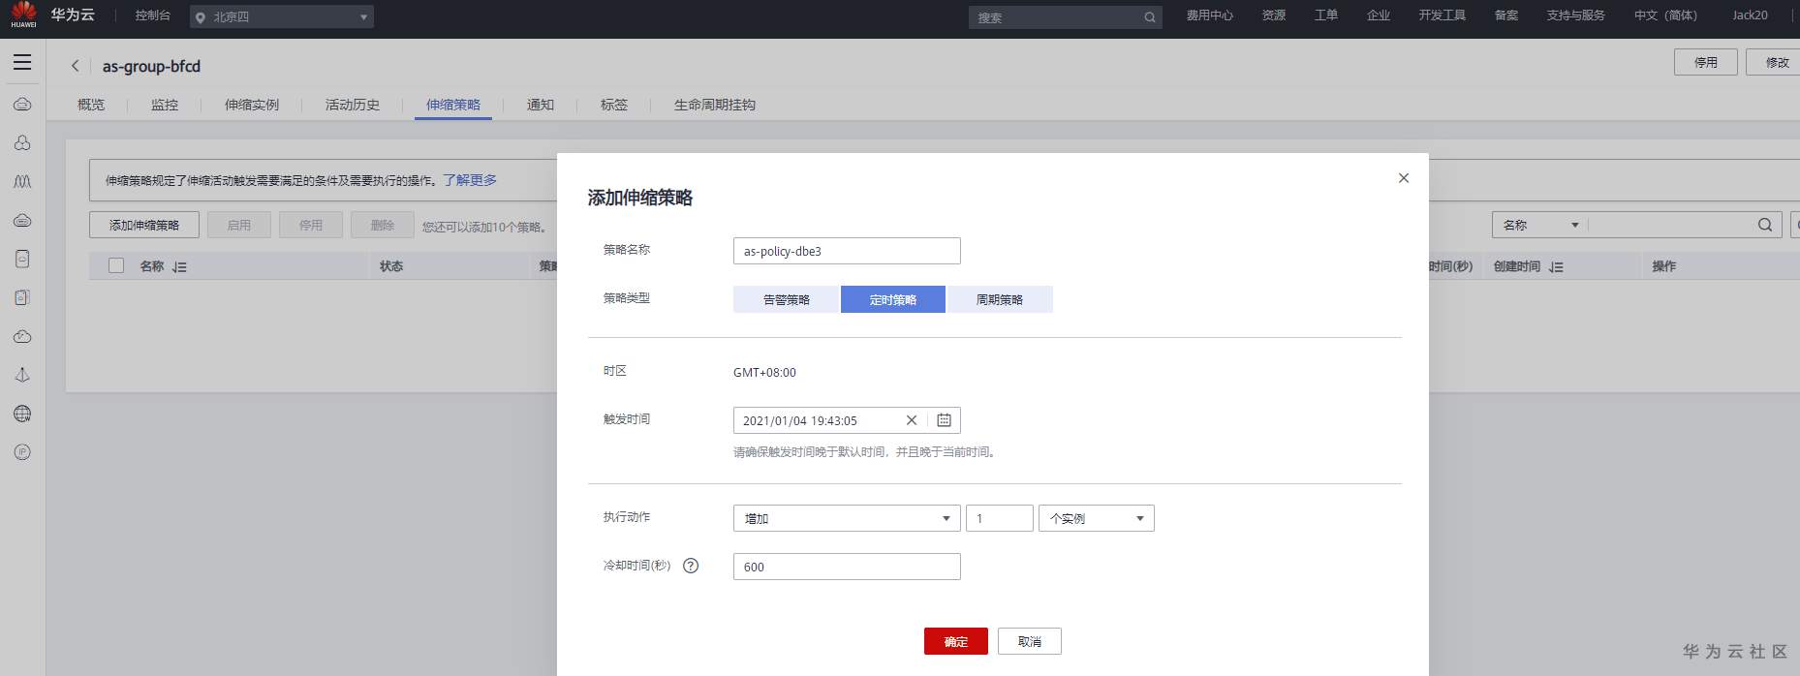Switch to the 伸缩策略 tab
Viewport: 1800px width, 676px height.
[453, 105]
